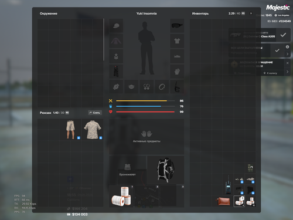293x220 pixels.
Task: Click the equipped bag strap slot
Action: point(177,87)
